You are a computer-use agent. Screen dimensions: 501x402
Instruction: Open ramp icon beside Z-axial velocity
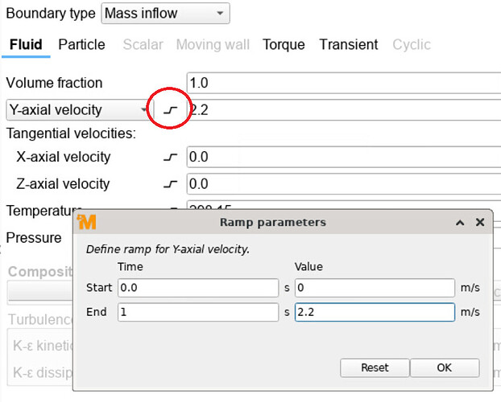click(x=170, y=184)
